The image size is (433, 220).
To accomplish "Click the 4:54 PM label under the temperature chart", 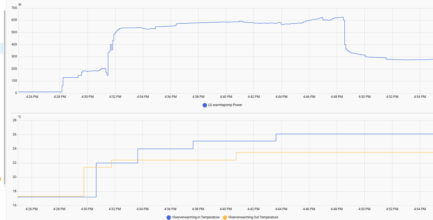I will coord(420,209).
